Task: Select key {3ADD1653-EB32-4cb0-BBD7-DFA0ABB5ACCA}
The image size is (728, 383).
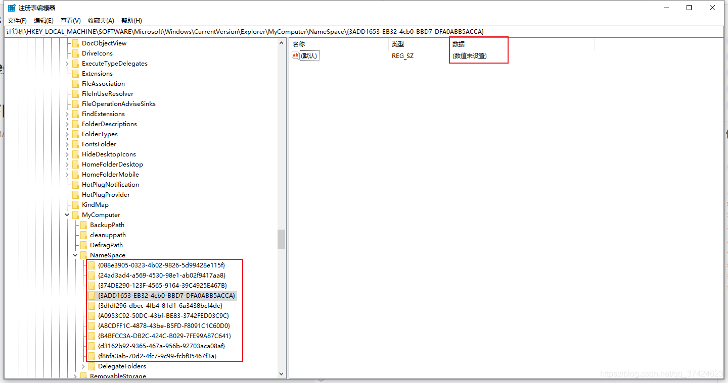Action: click(x=167, y=296)
